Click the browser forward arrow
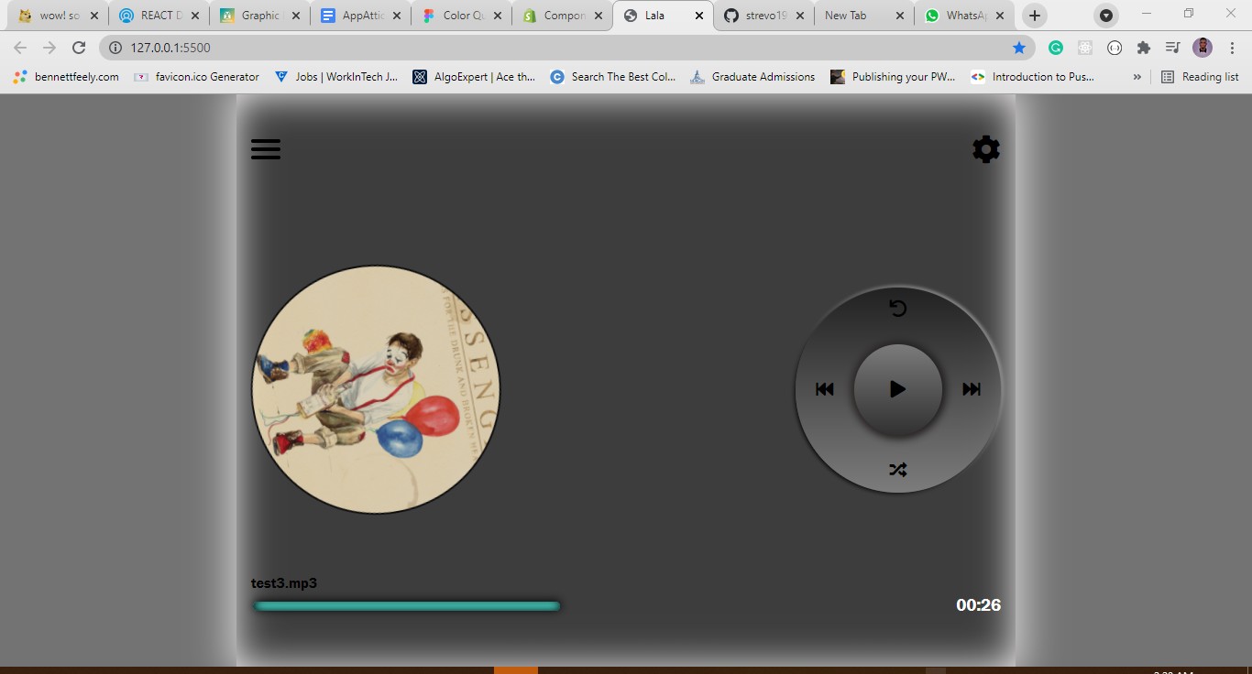 pos(49,48)
